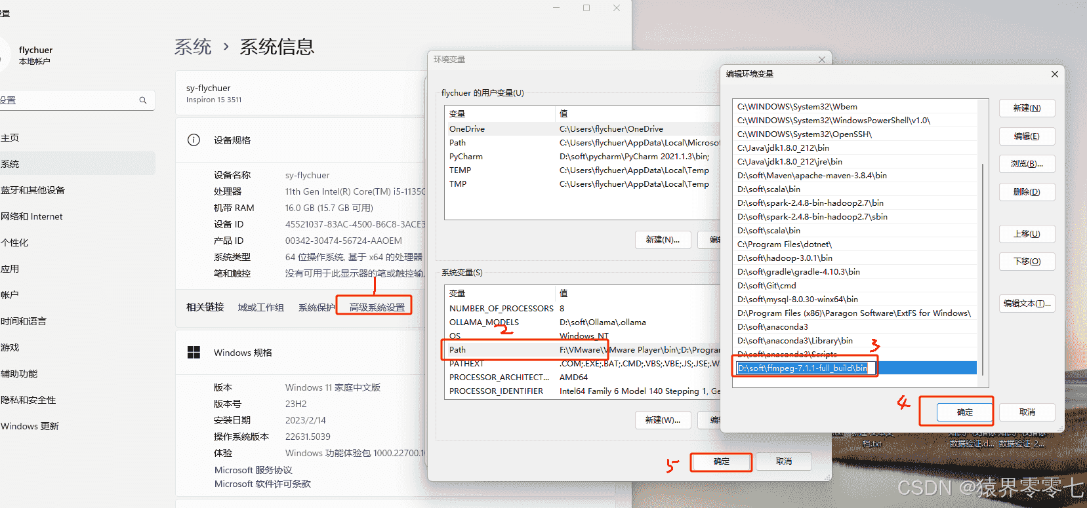Click the 下移(O) button
Image resolution: width=1087 pixels, height=508 pixels.
[1027, 262]
